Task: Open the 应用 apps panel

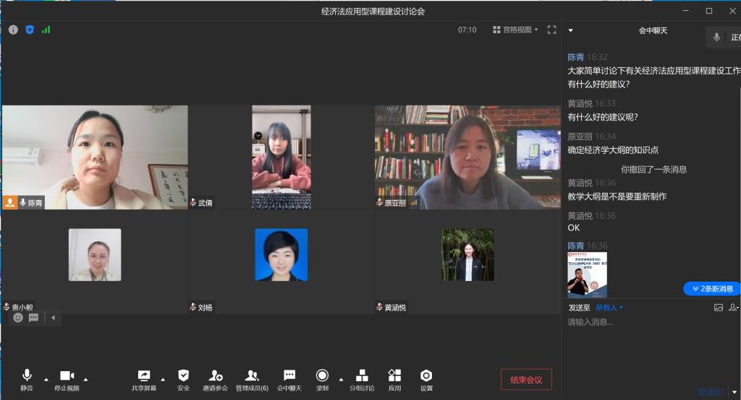Action: pyautogui.click(x=394, y=379)
